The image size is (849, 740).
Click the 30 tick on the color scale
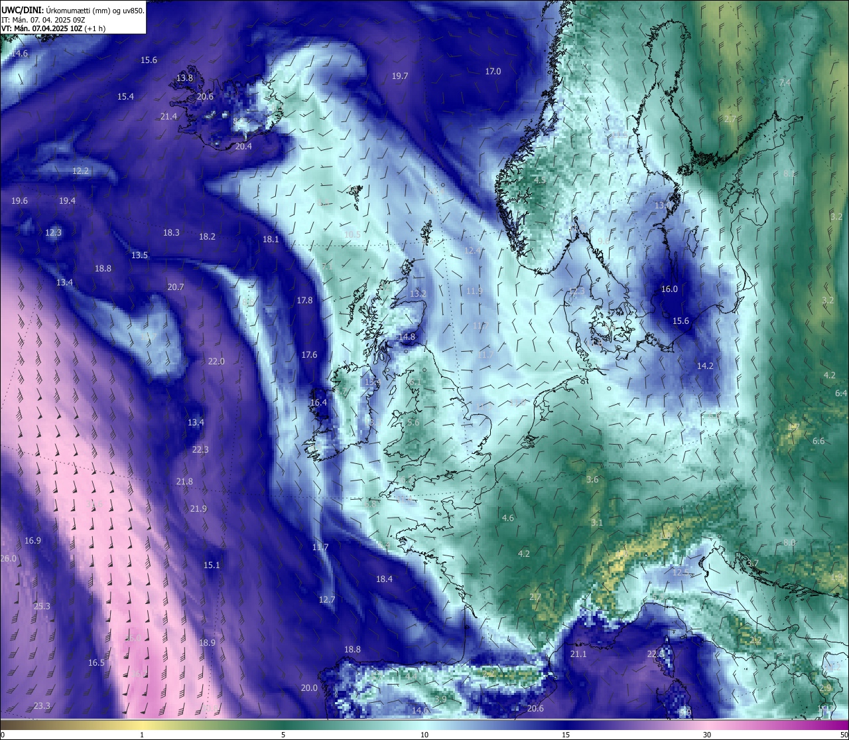click(x=707, y=735)
